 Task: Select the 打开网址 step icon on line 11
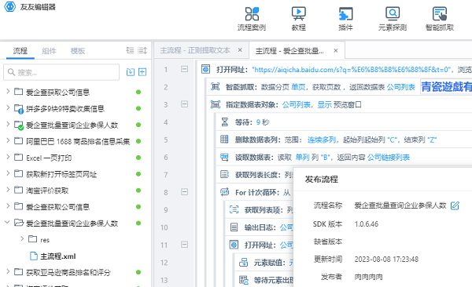click(x=234, y=245)
